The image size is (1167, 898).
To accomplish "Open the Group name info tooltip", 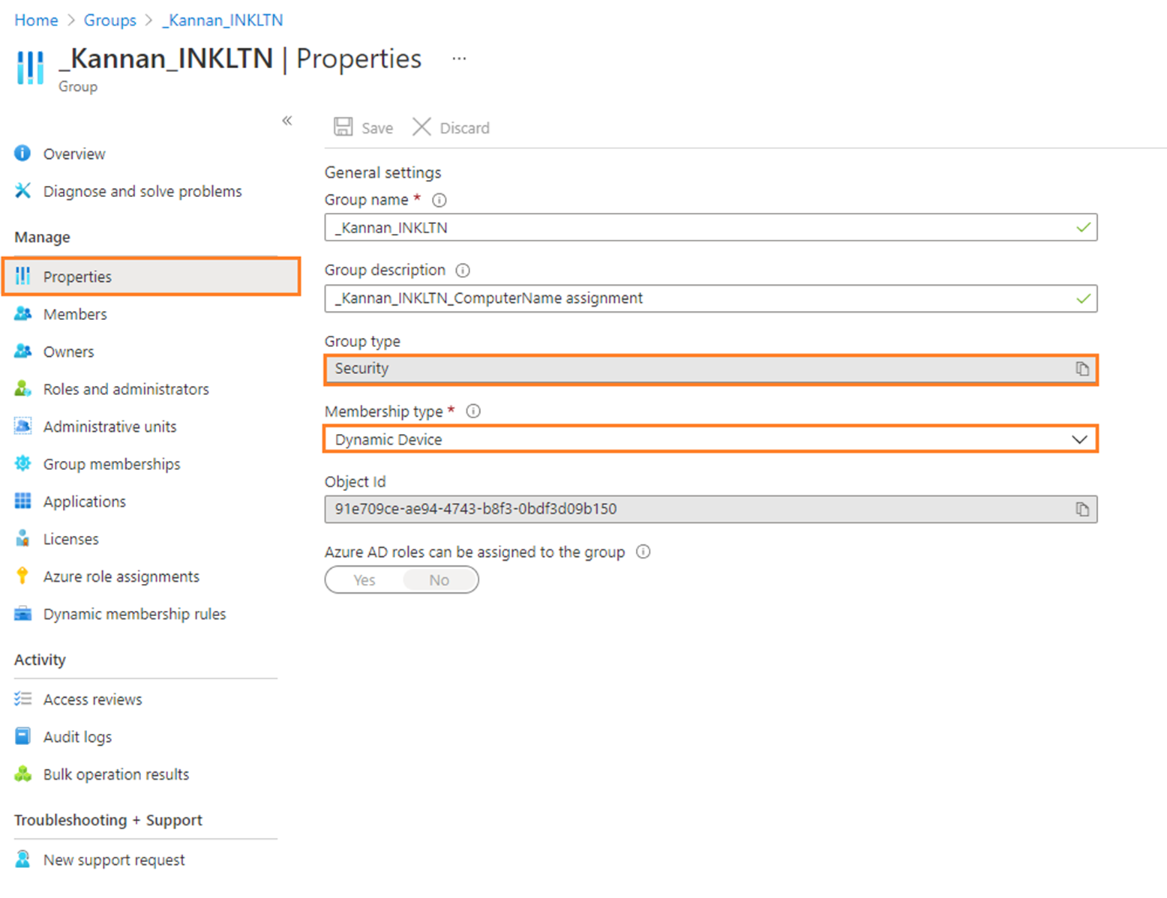I will [439, 200].
